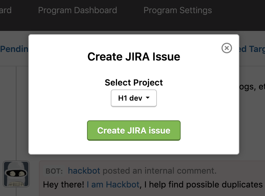Open the Program Dashboard nav item
This screenshot has width=265, height=196.
click(x=77, y=10)
